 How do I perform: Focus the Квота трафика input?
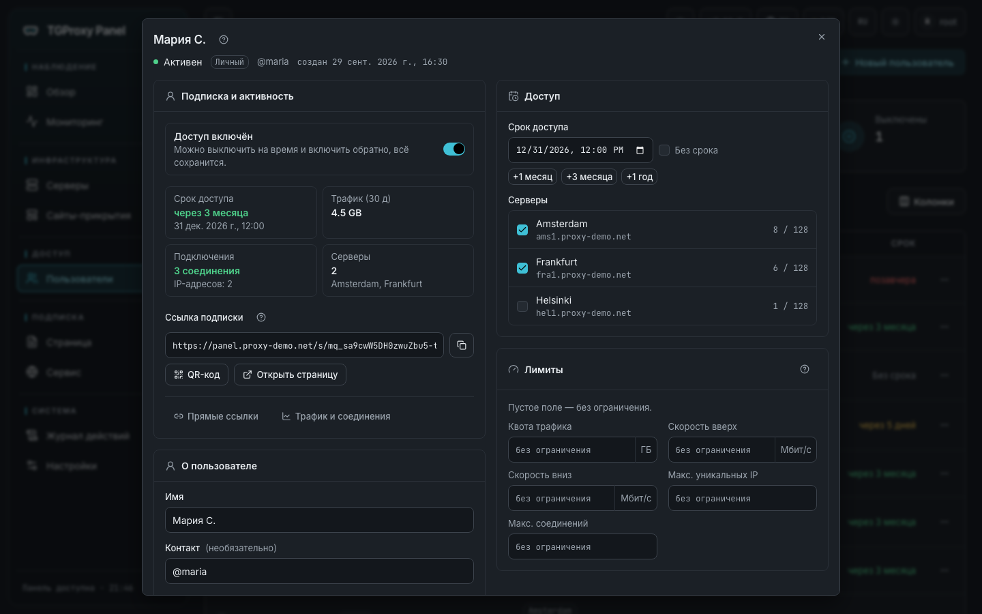coord(571,450)
